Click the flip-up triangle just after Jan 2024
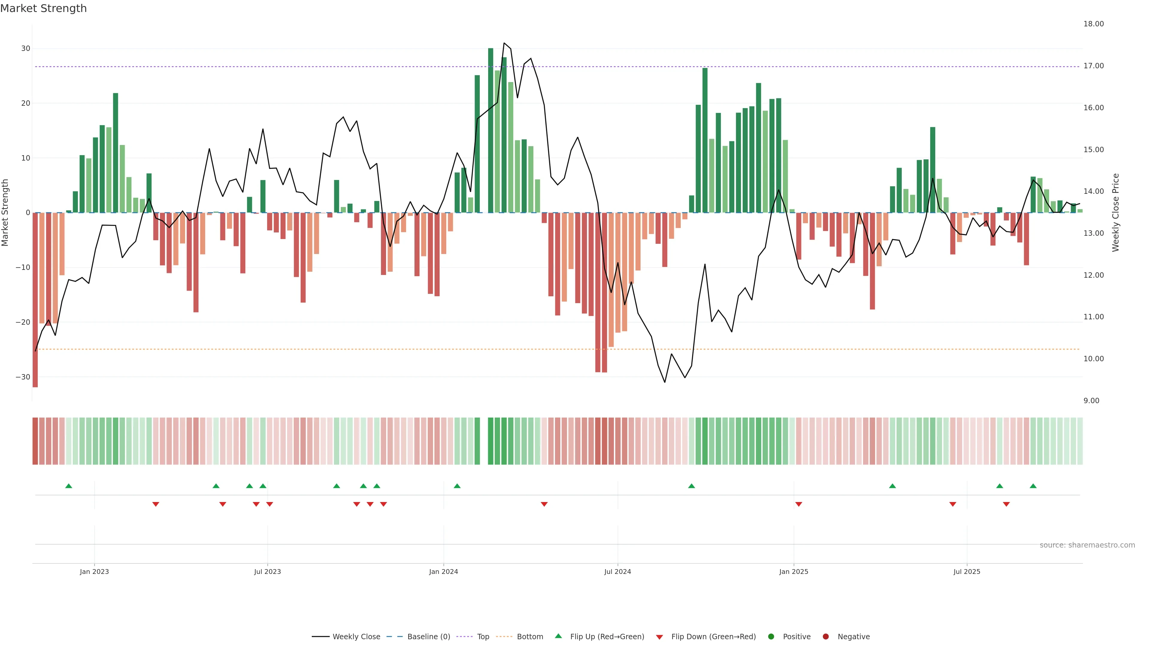The width and height of the screenshot is (1150, 647). [x=457, y=486]
